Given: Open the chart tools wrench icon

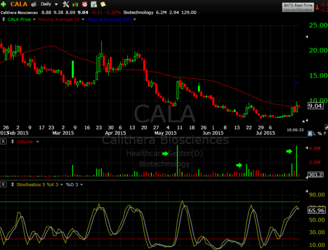Looking at the screenshot, I should click(66, 4).
